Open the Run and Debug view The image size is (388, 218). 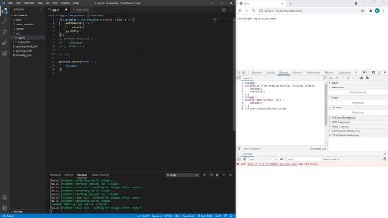point(5,42)
